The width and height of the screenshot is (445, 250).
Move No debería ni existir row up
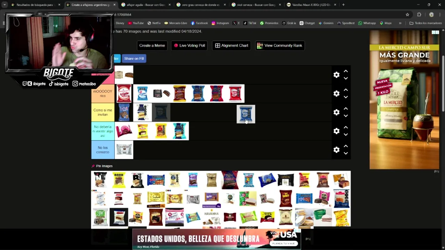[346, 127]
